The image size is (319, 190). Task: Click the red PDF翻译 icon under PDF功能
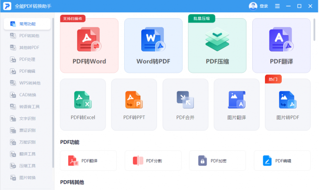73,161
